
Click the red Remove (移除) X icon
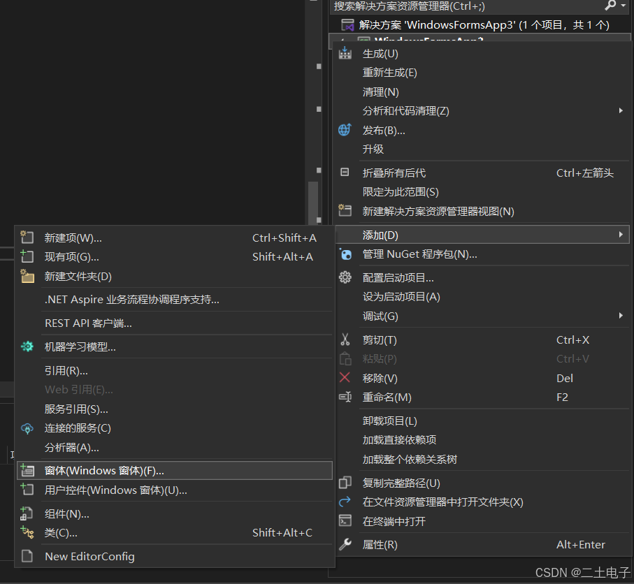point(345,378)
